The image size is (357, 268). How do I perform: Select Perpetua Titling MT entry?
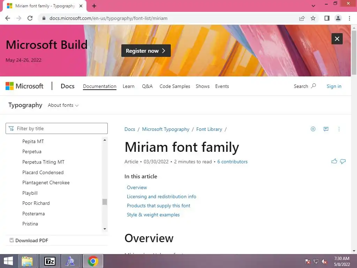click(x=43, y=162)
